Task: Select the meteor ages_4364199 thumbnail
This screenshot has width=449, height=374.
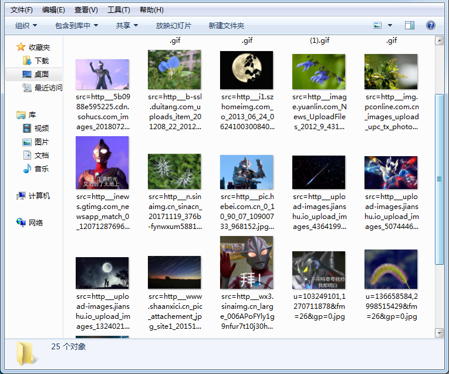Action: pos(319,173)
